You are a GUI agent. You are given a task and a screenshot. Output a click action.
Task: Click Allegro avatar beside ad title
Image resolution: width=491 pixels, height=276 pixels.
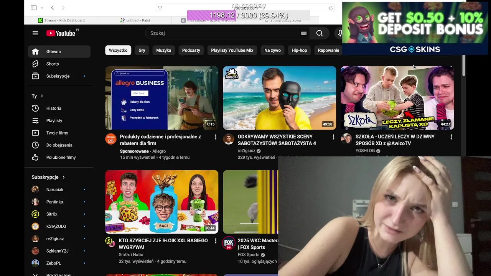coord(111,139)
